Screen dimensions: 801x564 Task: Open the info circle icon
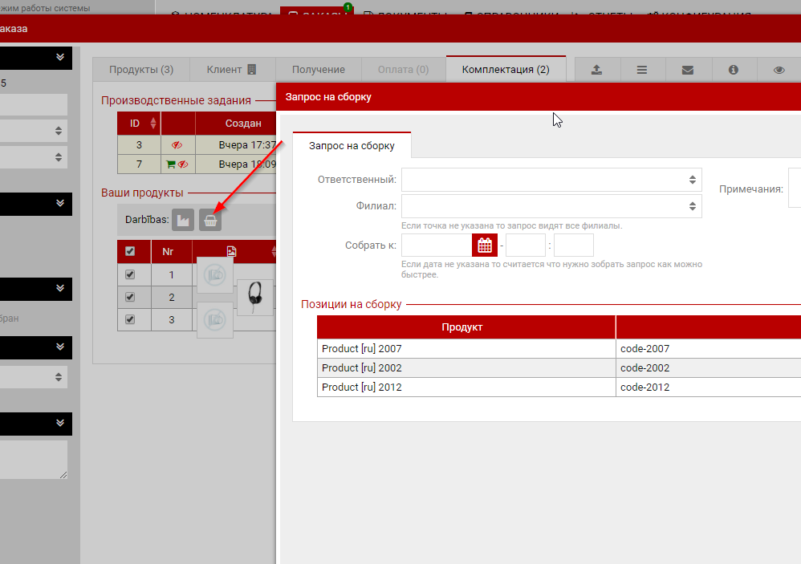tap(733, 70)
